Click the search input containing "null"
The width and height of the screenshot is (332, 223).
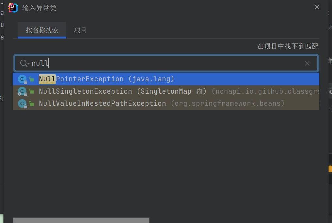coord(163,63)
